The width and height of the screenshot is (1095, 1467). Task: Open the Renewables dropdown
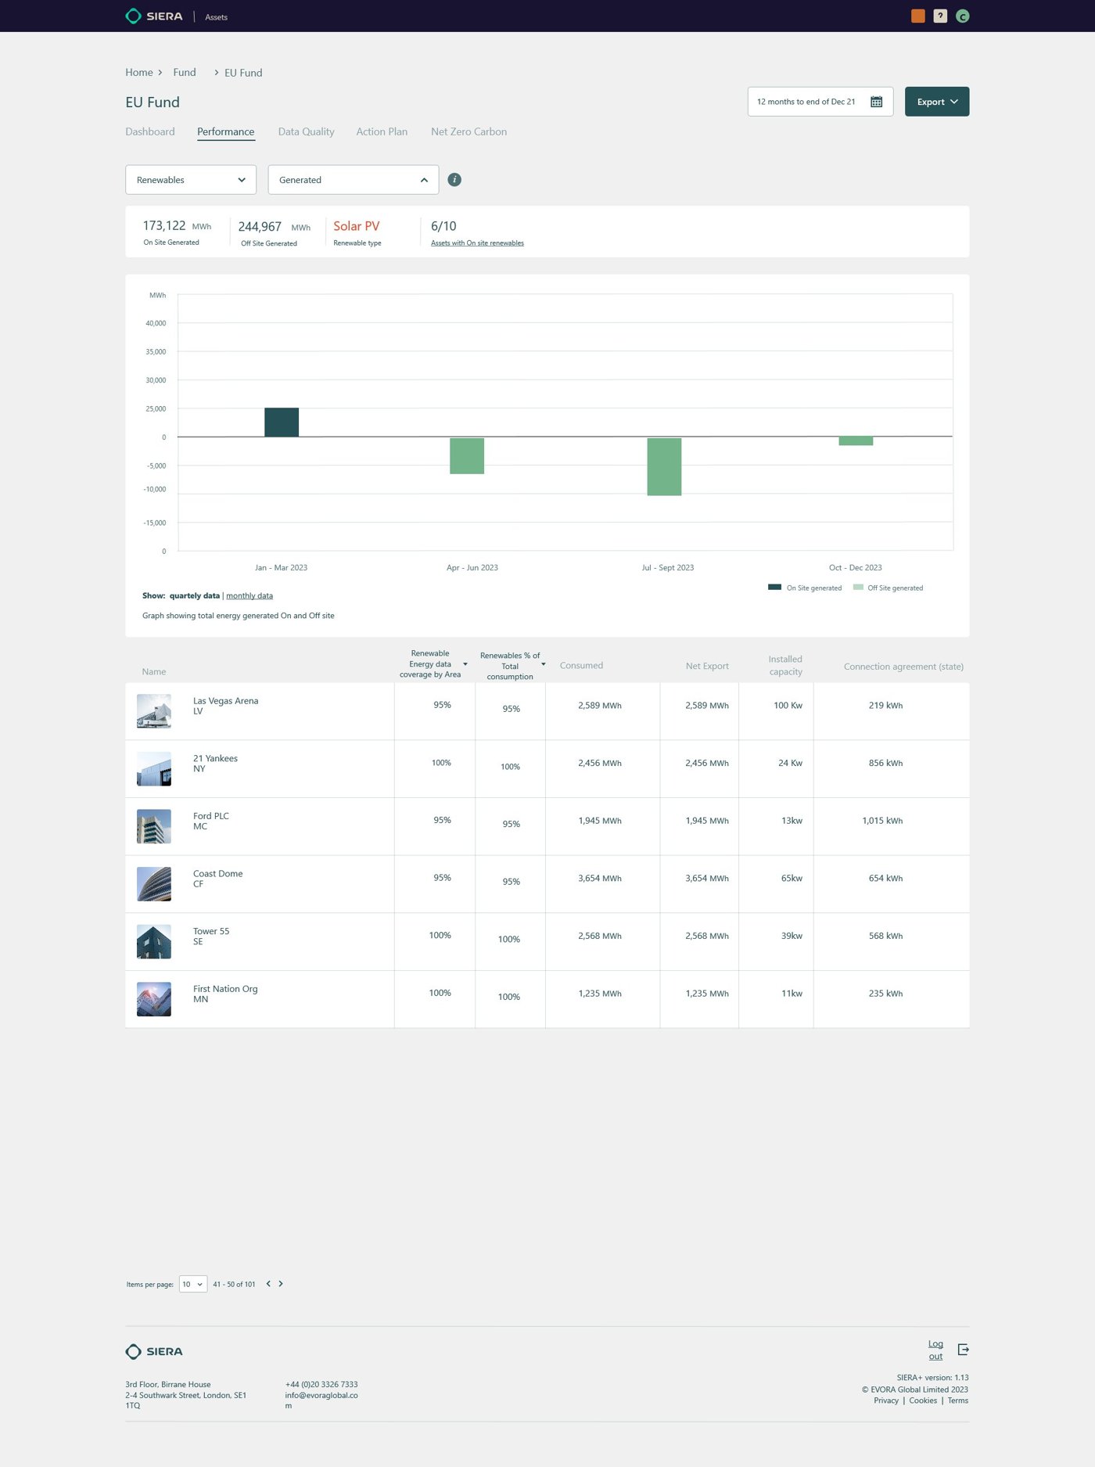[191, 180]
